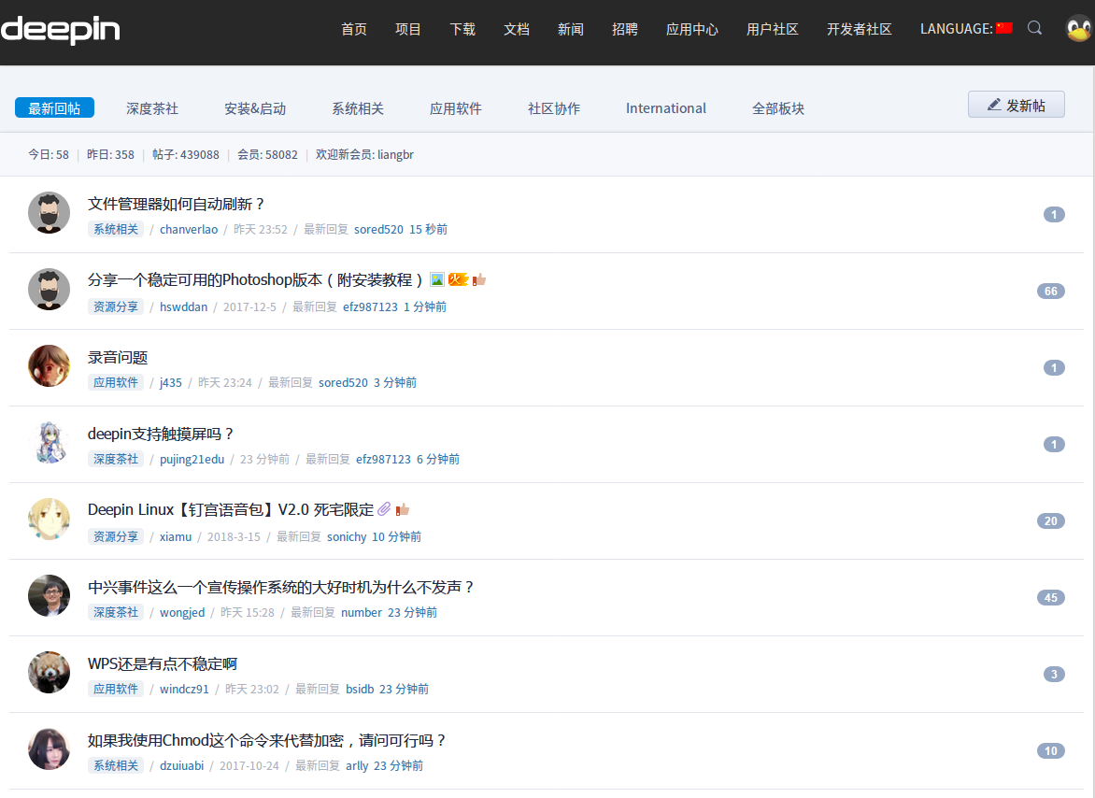Screen dimensions: 1095x798
Task: Open the LANGUAGE selector
Action: [966, 29]
